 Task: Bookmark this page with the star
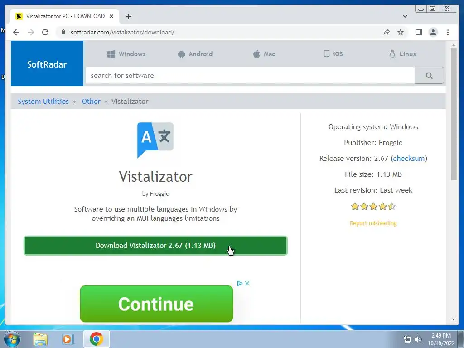pyautogui.click(x=401, y=32)
